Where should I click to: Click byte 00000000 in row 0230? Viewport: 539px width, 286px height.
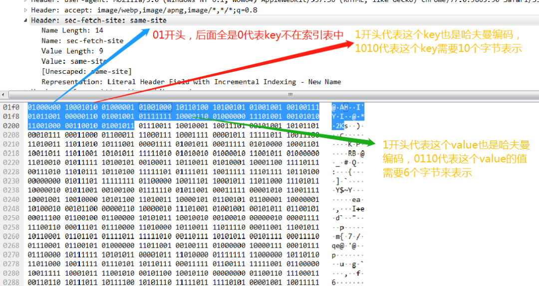44,181
